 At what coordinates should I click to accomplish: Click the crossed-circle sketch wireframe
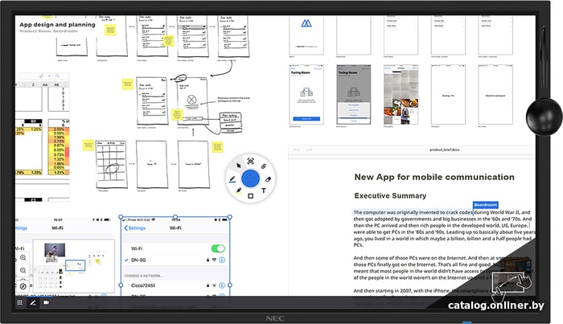click(192, 100)
